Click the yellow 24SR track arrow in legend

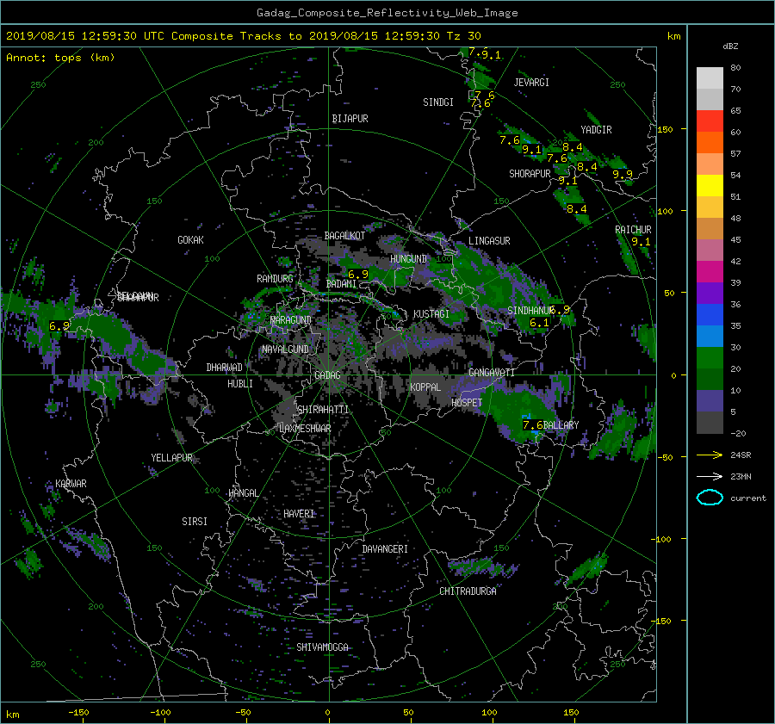[x=710, y=455]
